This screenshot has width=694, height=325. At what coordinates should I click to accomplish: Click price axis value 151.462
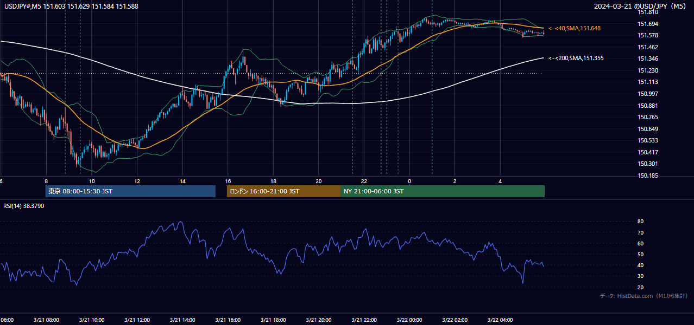click(648, 47)
